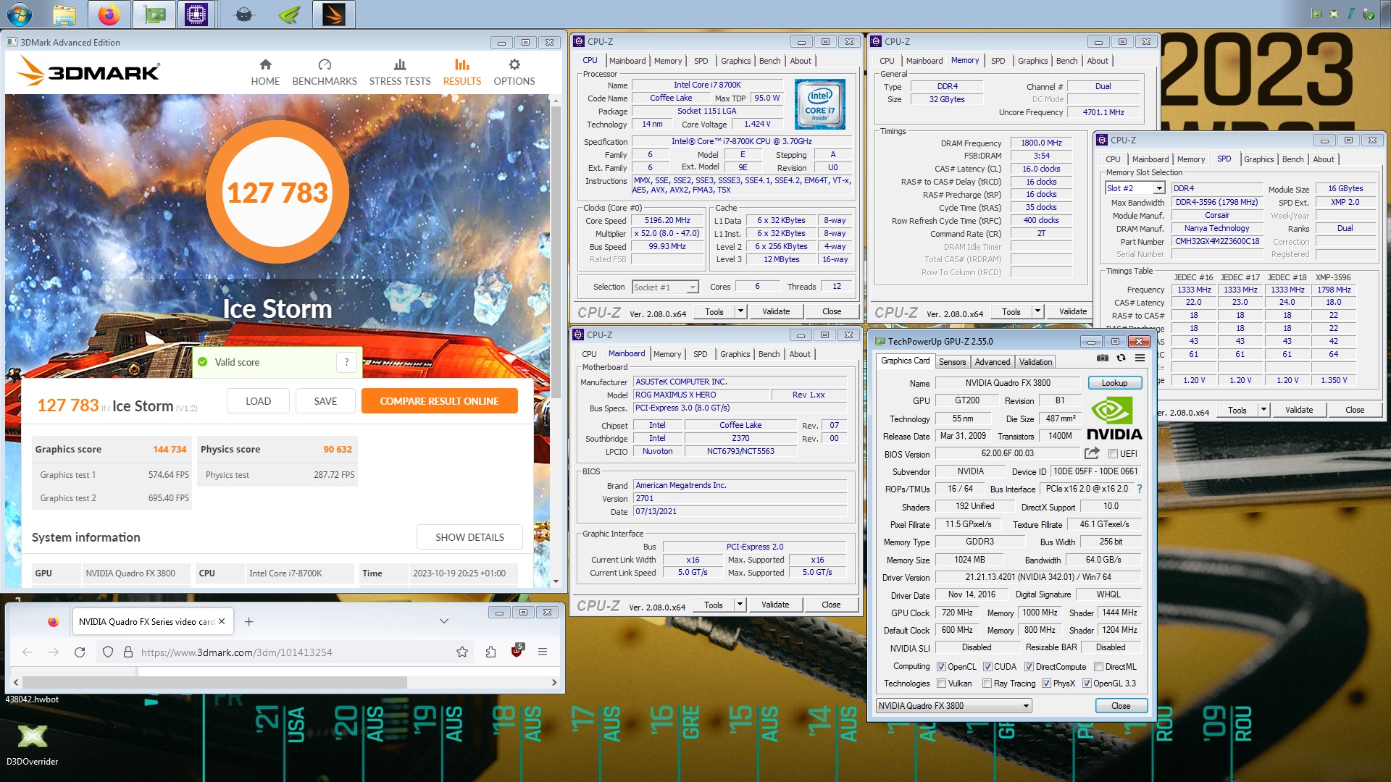Open File Explorer from the taskbar

(x=64, y=14)
